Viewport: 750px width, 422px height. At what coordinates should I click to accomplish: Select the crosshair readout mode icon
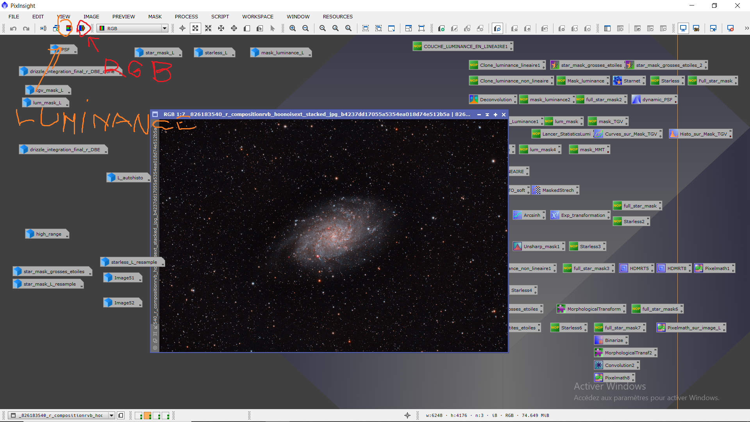pyautogui.click(x=182, y=29)
